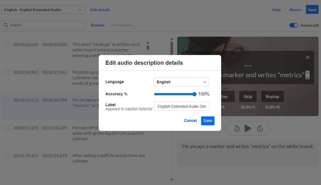
Task: Click the Accuracy slider handle
Action: 194,94
